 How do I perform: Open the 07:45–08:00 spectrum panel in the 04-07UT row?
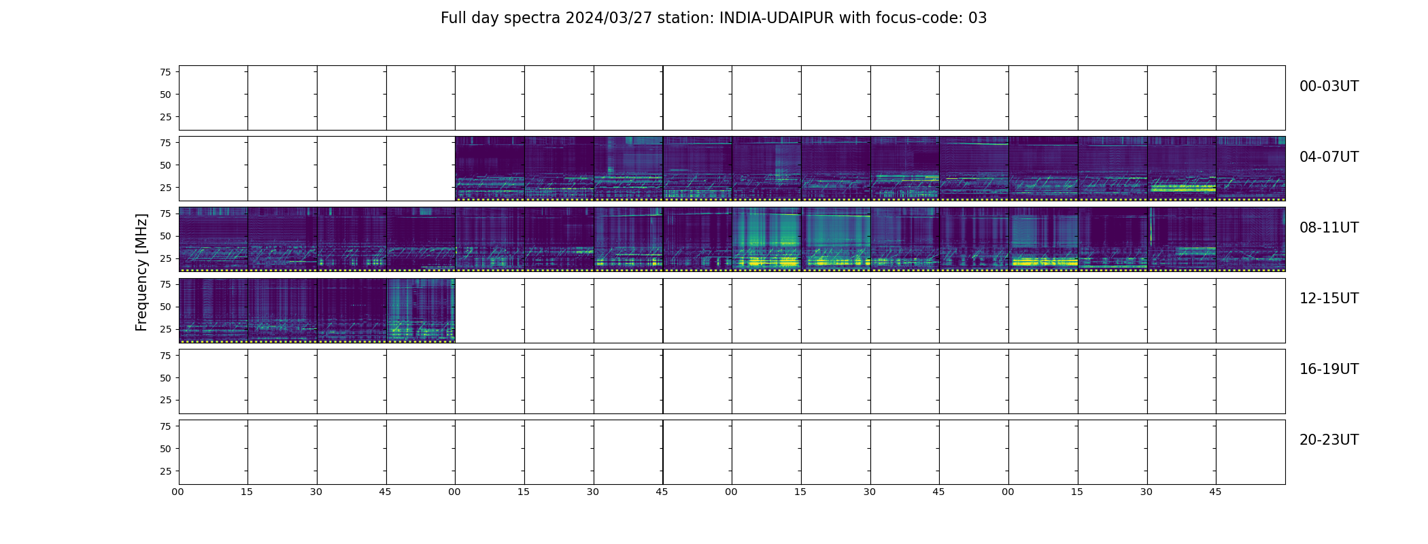pyautogui.click(x=1251, y=169)
